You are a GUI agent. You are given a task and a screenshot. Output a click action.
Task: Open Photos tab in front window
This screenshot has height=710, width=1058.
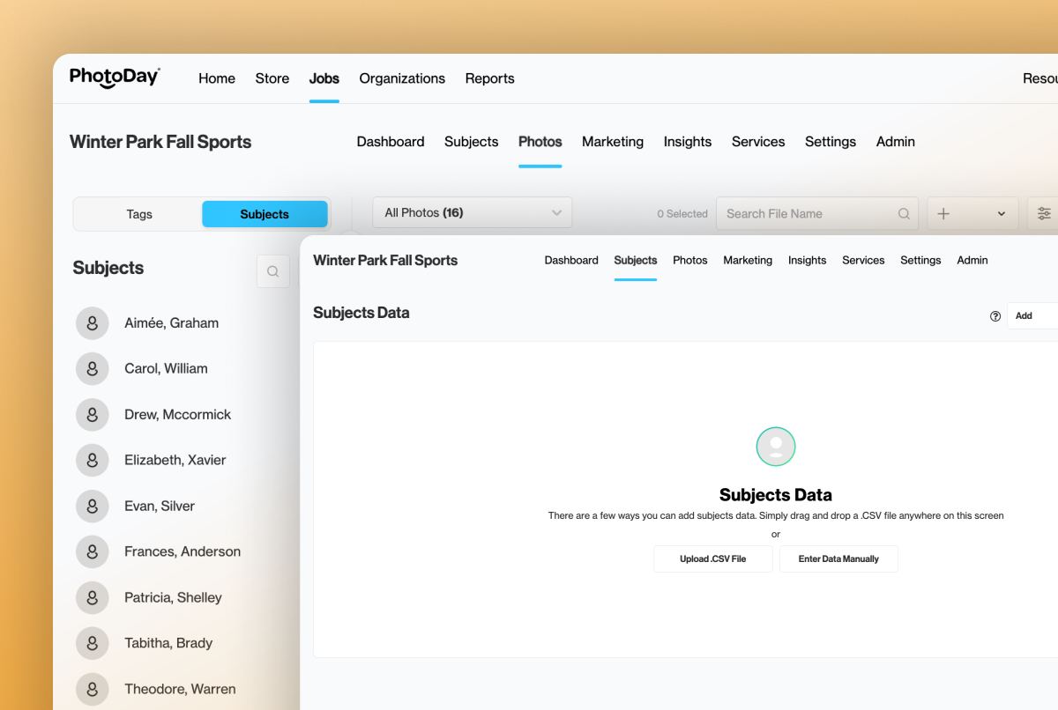(690, 261)
